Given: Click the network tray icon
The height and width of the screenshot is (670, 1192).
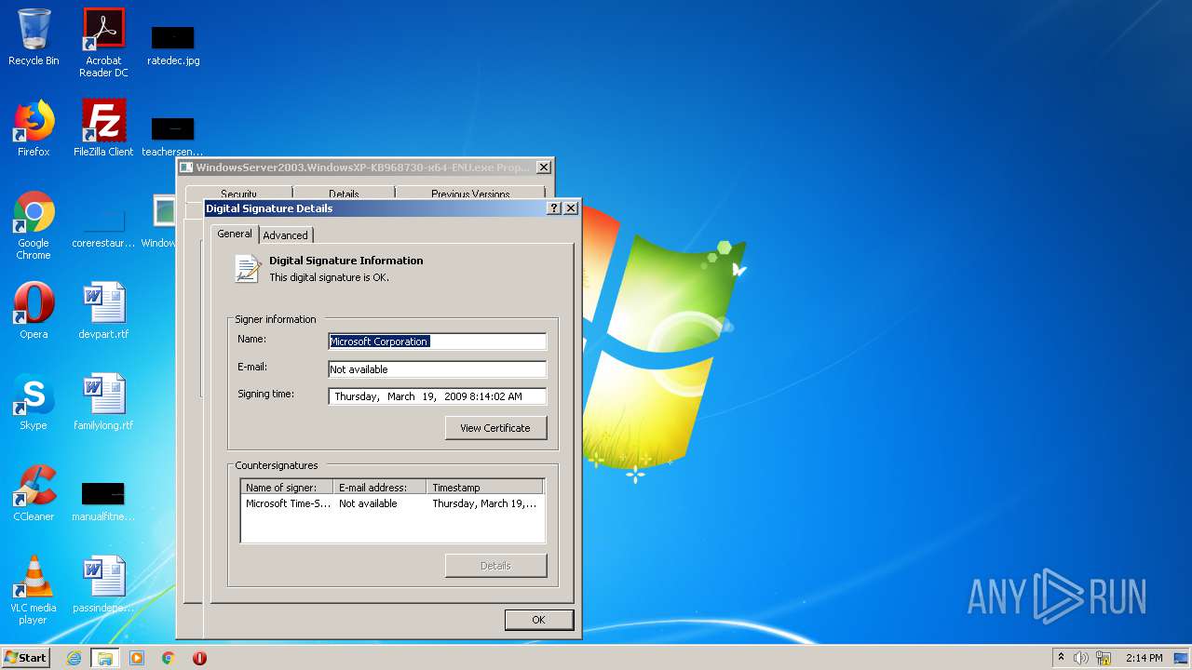Looking at the screenshot, I should (1103, 658).
